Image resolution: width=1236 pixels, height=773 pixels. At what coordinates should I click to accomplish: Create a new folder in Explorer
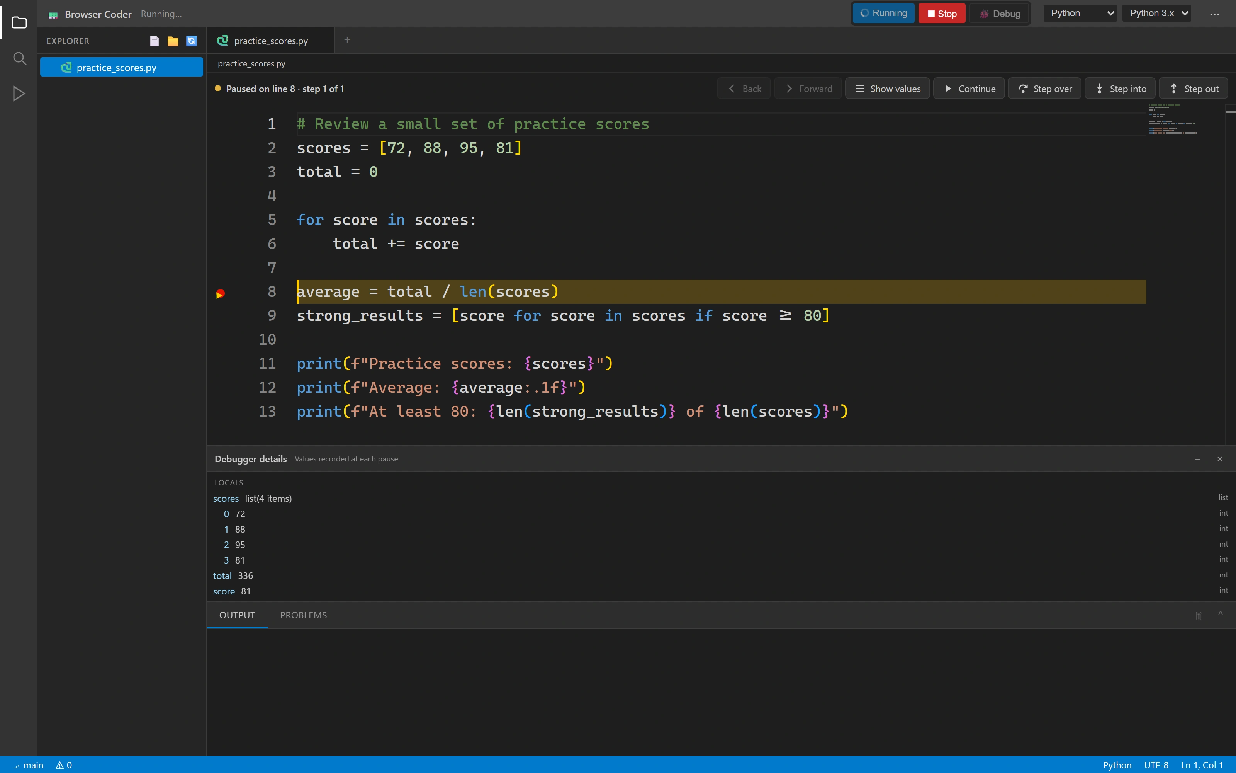[x=173, y=41]
